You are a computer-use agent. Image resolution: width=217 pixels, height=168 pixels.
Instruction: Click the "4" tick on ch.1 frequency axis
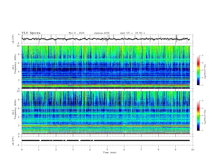[x=19, y=71]
